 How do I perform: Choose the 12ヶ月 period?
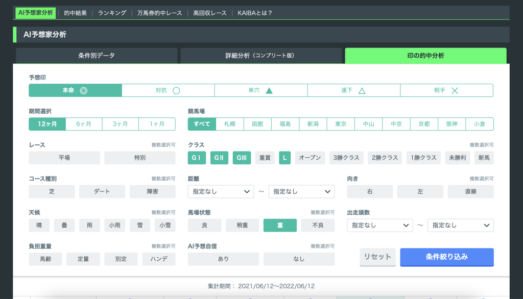click(x=47, y=124)
